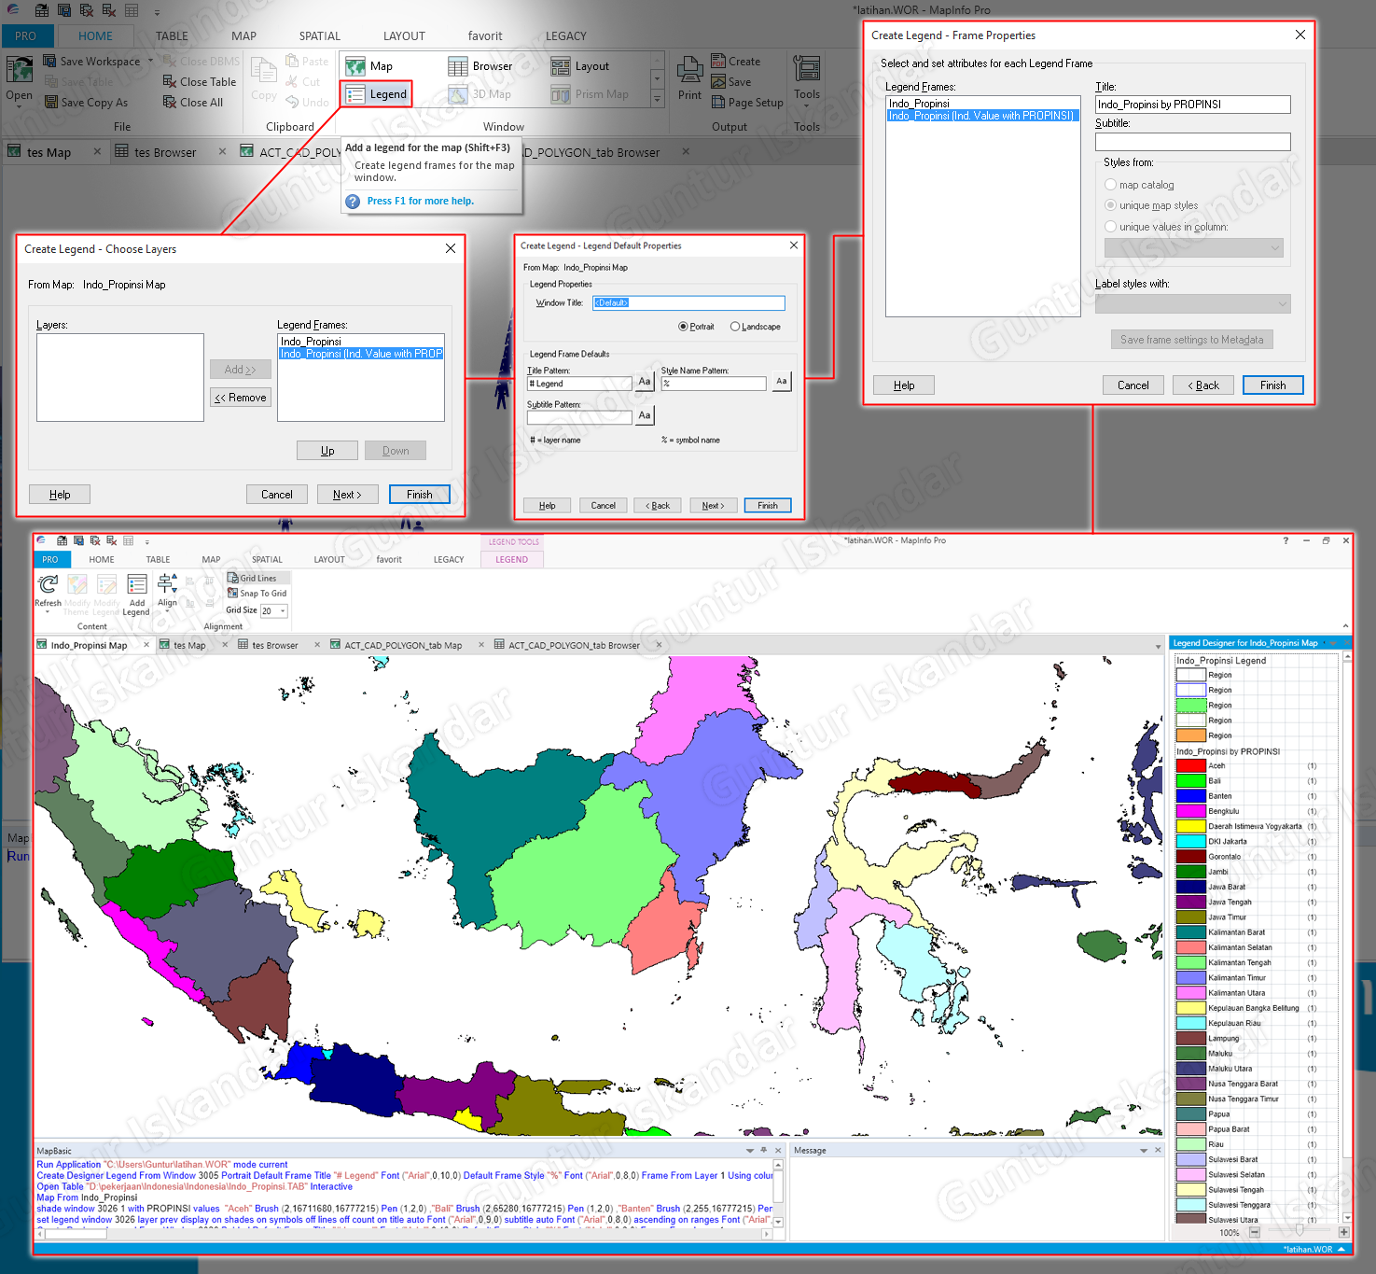Click the green Bali legend swatch
The image size is (1376, 1274).
pyautogui.click(x=1191, y=781)
